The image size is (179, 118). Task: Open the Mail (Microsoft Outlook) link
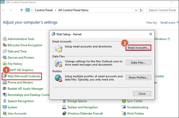[x=24, y=76]
